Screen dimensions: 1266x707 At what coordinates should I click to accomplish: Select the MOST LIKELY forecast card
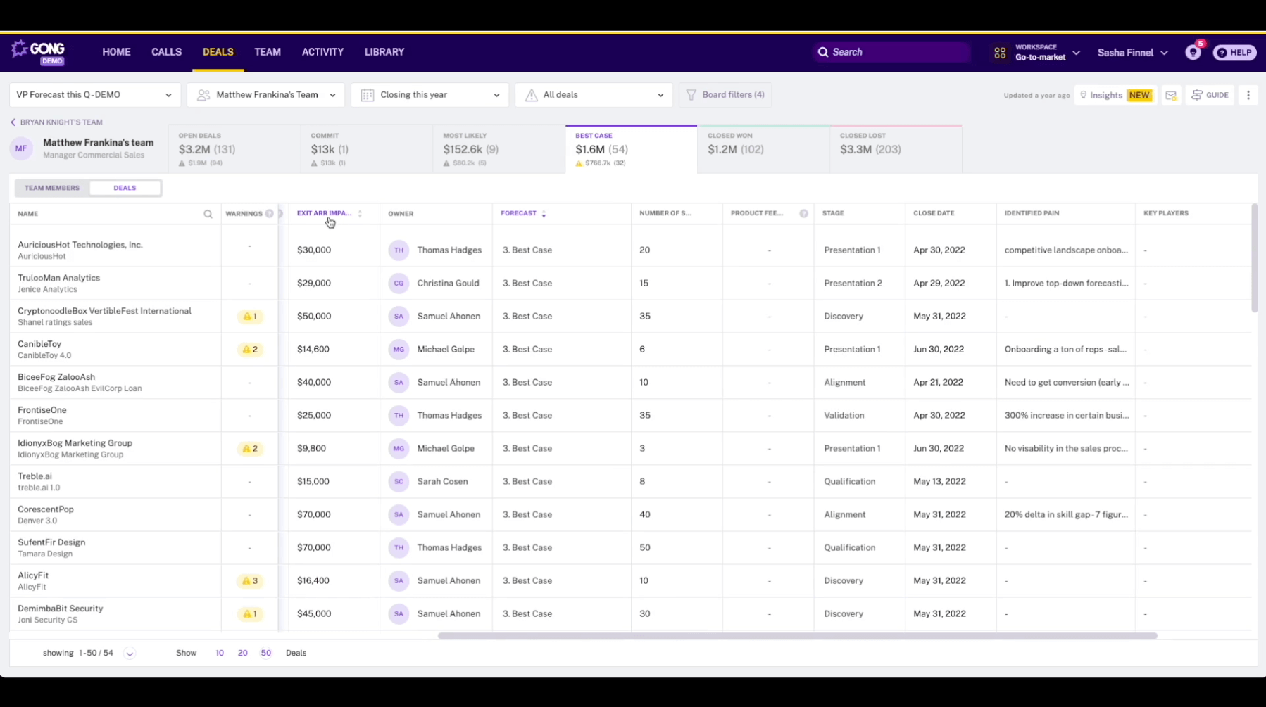point(499,149)
